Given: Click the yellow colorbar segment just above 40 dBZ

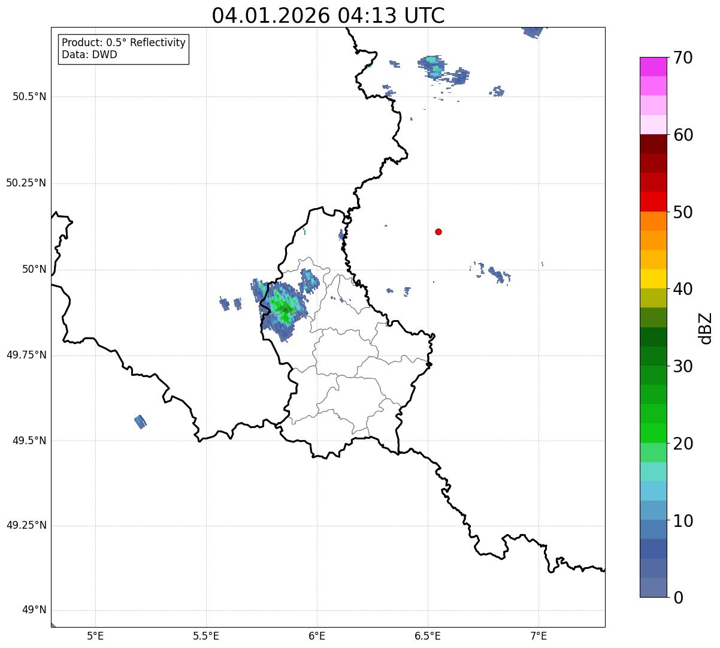Looking at the screenshot, I should pos(653,279).
